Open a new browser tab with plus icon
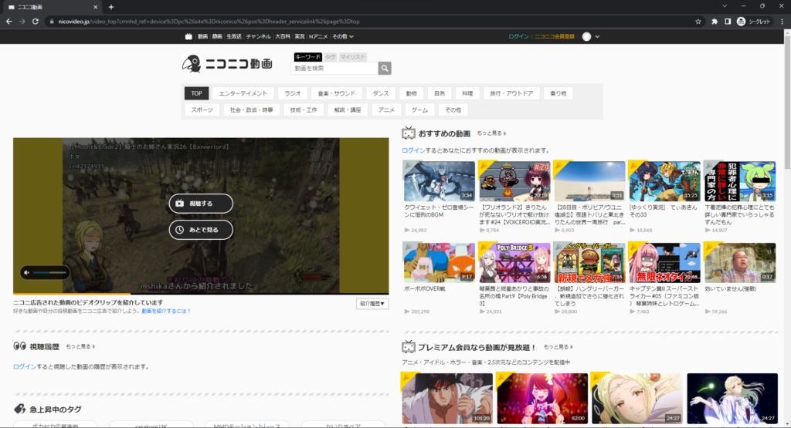 point(111,7)
